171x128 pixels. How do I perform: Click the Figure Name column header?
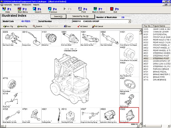[x=161, y=26]
